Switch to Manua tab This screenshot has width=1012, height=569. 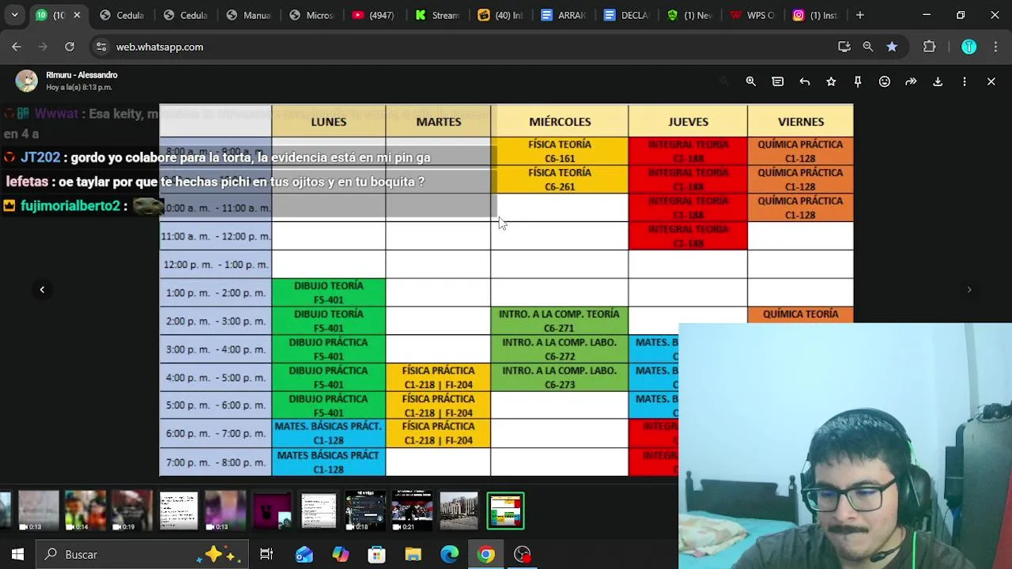coord(248,15)
